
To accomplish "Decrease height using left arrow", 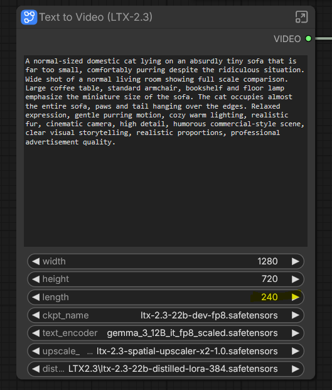I will pyautogui.click(x=36, y=279).
